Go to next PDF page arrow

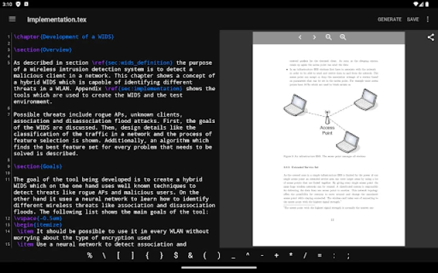pos(314,37)
